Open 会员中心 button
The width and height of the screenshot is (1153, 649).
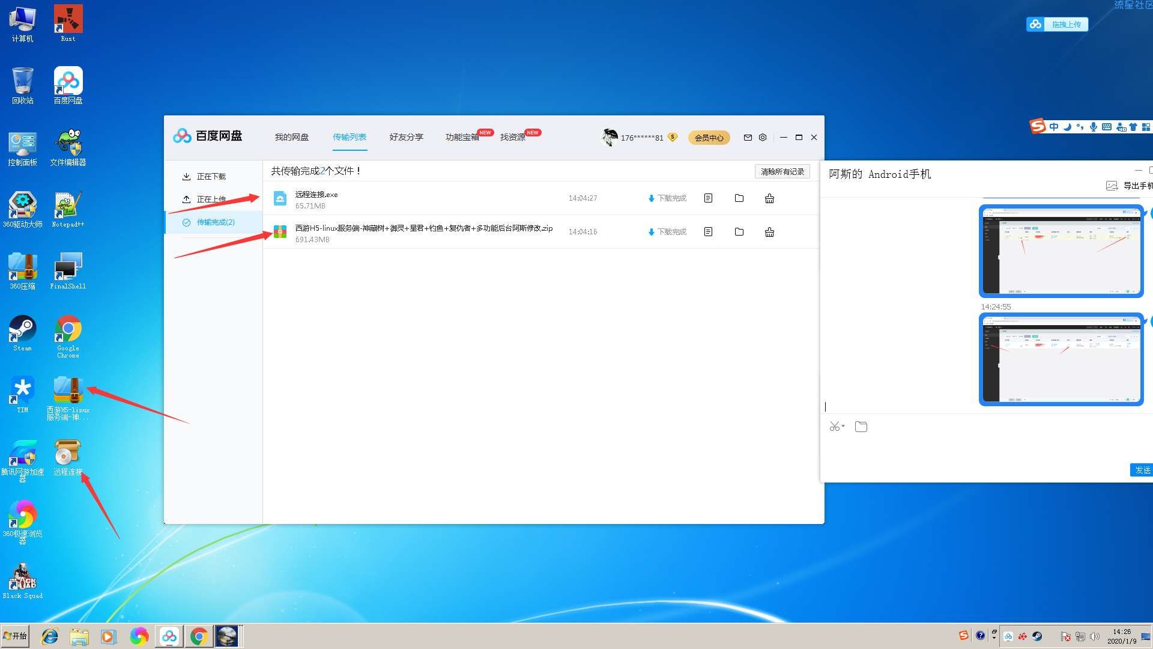709,138
